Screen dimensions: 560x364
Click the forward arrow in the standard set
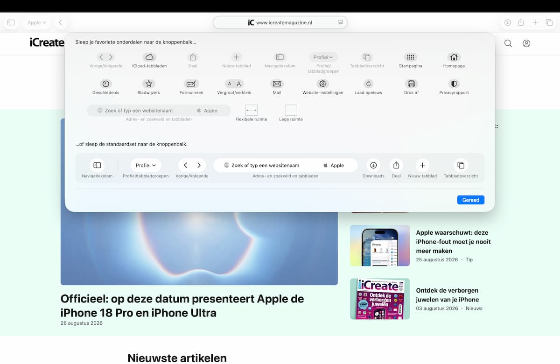tap(199, 165)
